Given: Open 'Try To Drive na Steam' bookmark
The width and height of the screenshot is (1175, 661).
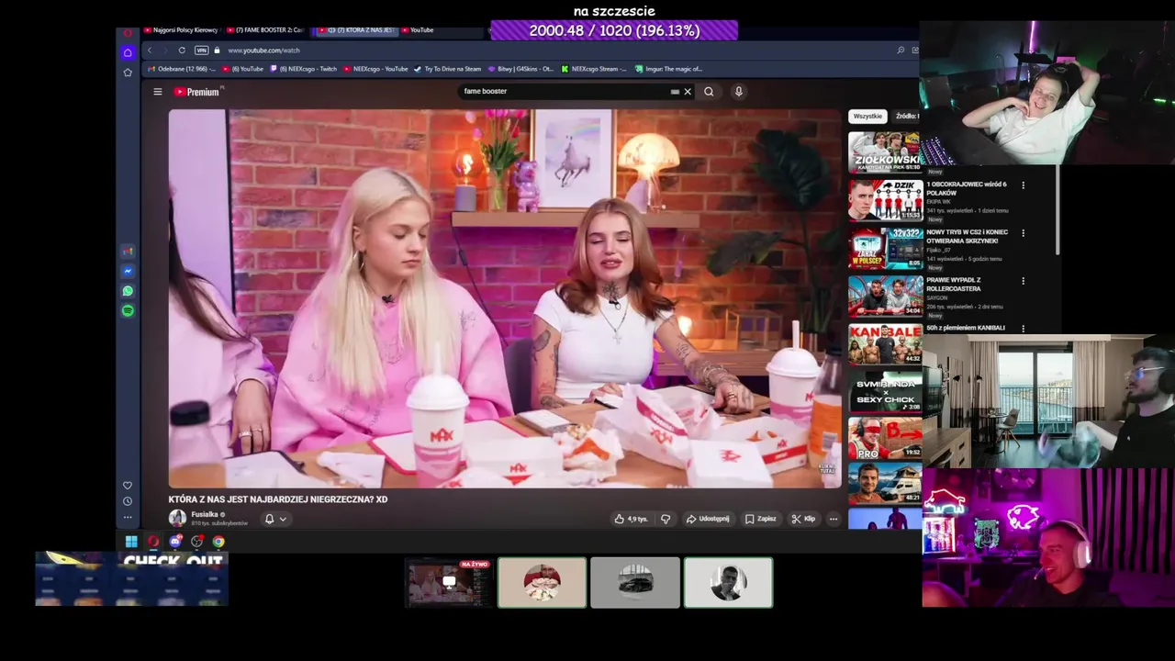Looking at the screenshot, I should tap(447, 69).
